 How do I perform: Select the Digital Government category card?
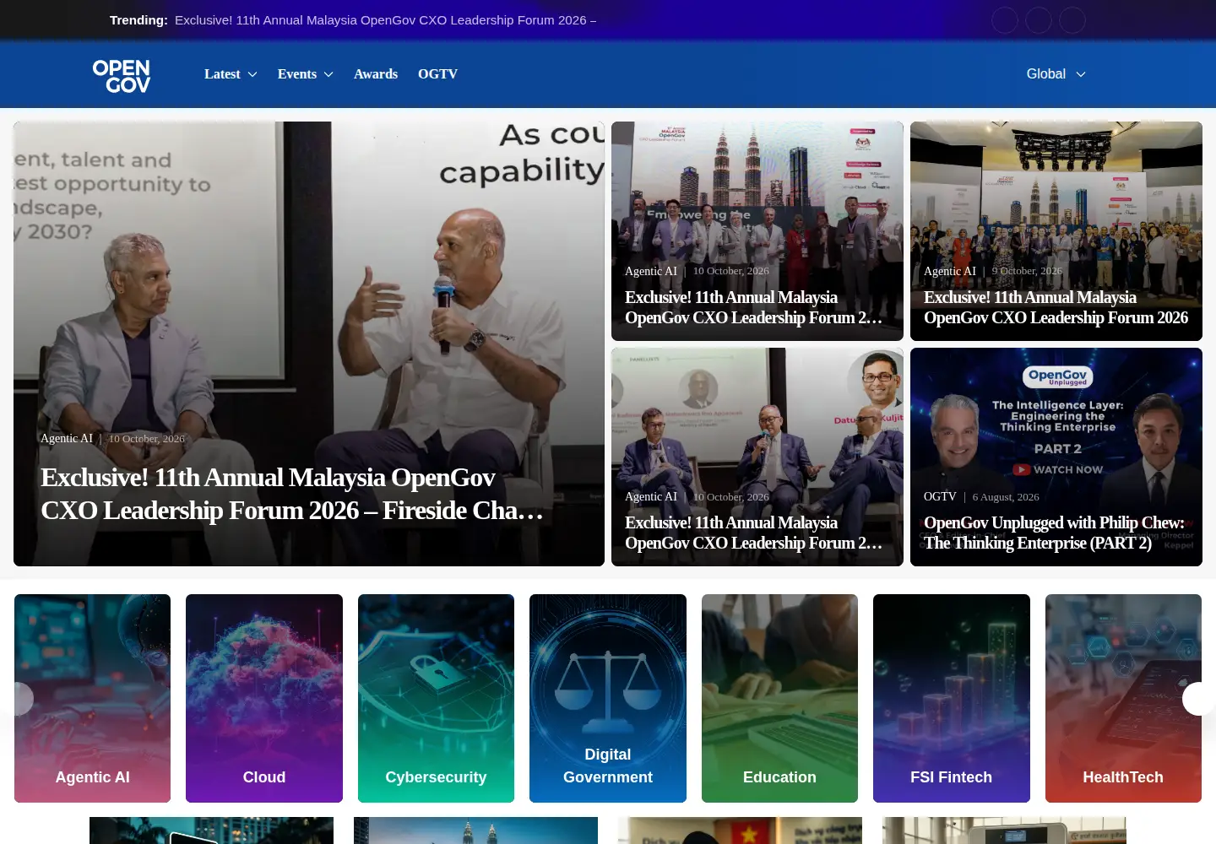tap(608, 698)
